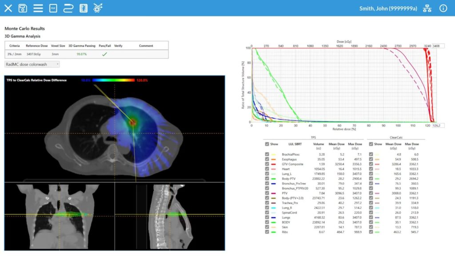Viewport: 455px width, 256px height.
Task: Click the 126.2 relative dose field
Action: [x=439, y=125]
